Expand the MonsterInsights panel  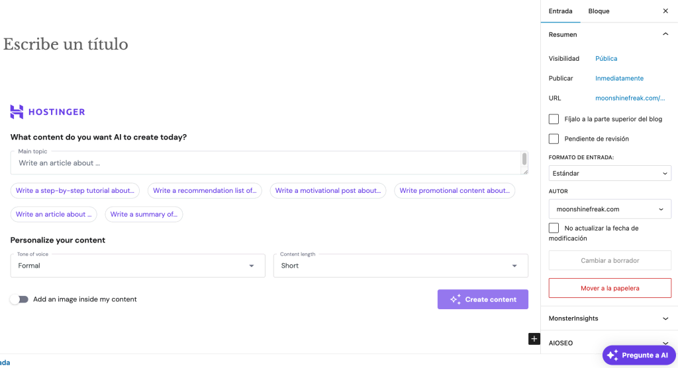(x=609, y=318)
